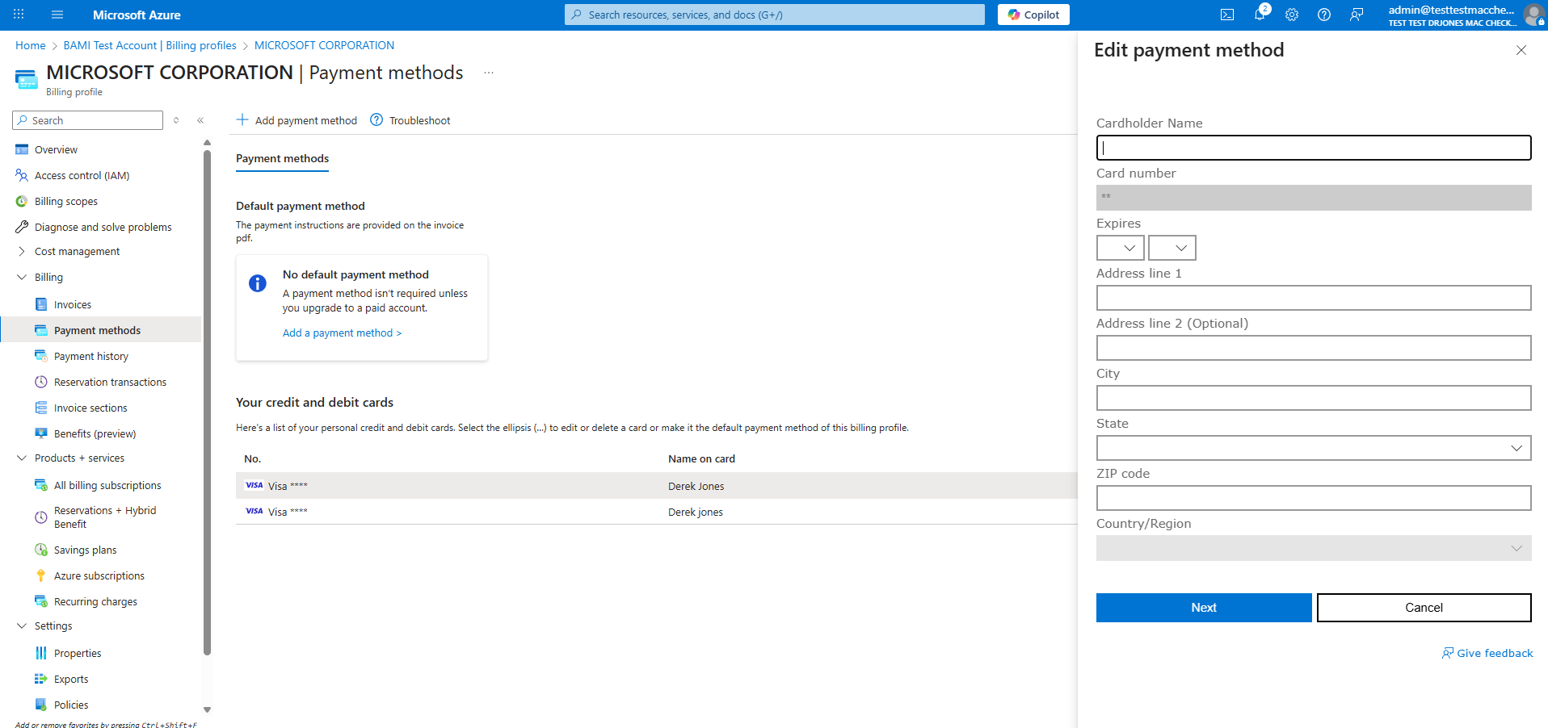Open the BAMI Test Account Billing profiles breadcrumb

(x=150, y=45)
